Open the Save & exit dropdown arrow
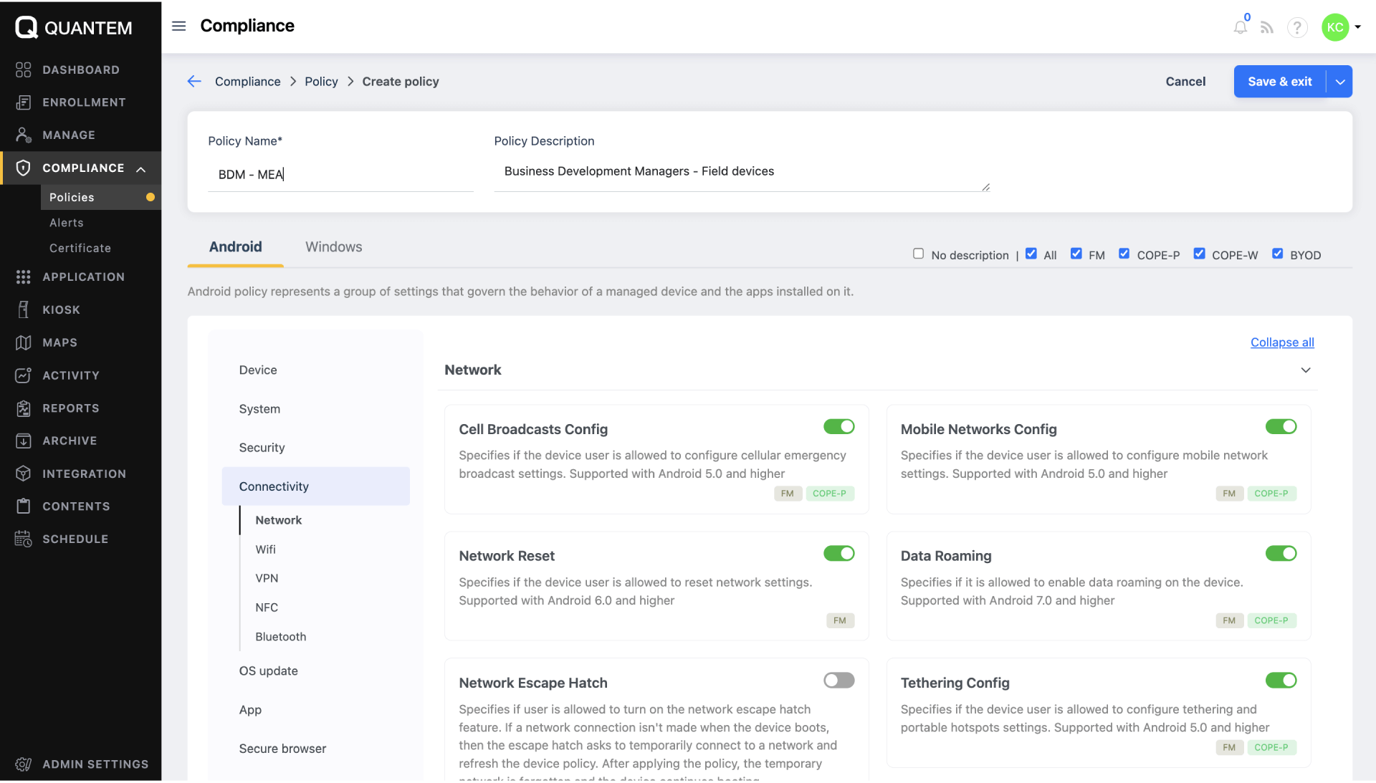The image size is (1376, 783). (1339, 82)
